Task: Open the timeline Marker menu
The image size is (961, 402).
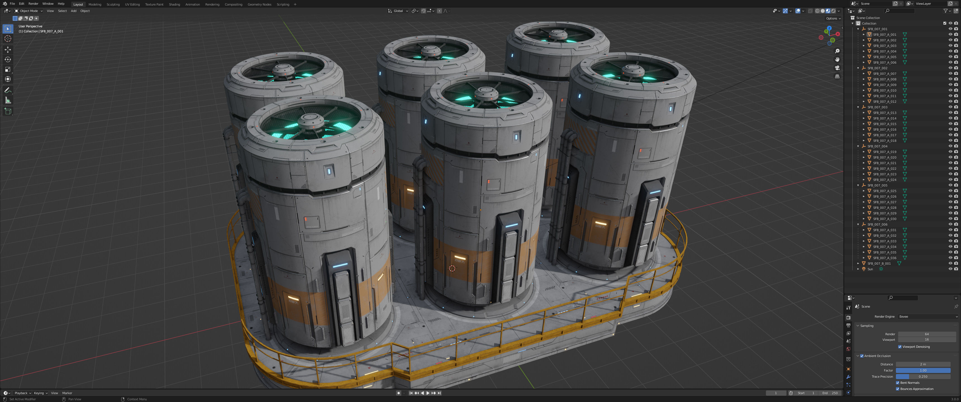Action: pyautogui.click(x=67, y=393)
